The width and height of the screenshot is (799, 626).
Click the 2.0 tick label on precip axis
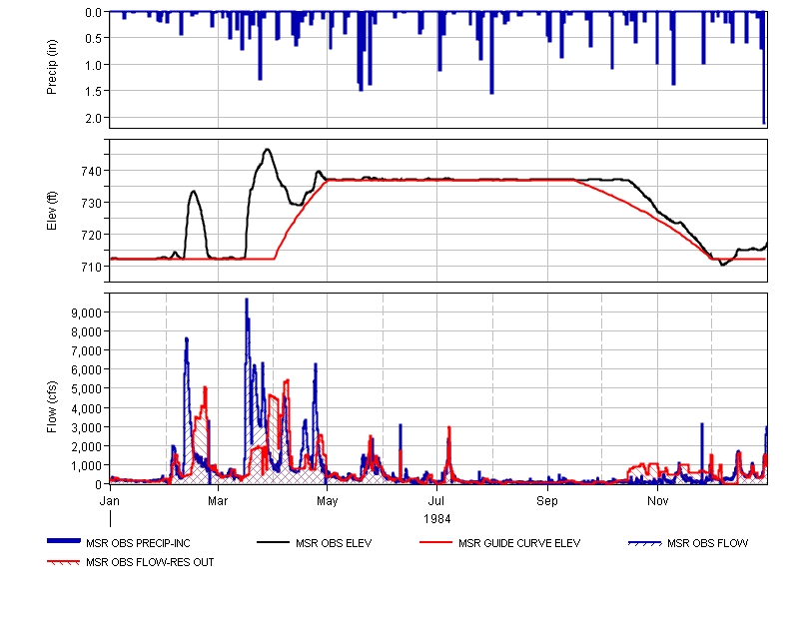[x=95, y=118]
